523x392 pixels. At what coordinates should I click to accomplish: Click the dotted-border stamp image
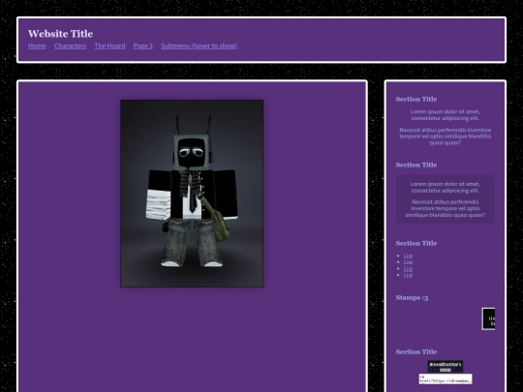tap(489, 319)
